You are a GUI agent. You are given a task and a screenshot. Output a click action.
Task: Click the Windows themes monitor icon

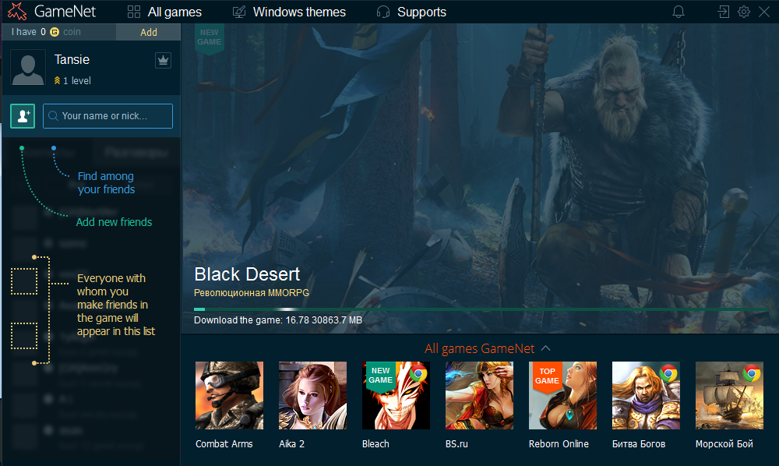(239, 12)
